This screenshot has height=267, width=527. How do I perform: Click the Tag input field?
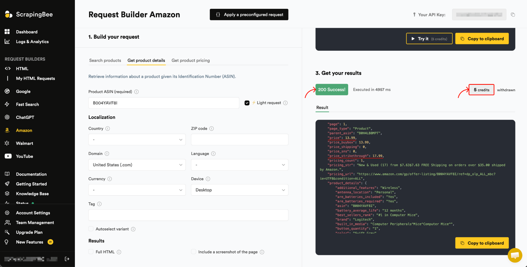tap(188, 215)
